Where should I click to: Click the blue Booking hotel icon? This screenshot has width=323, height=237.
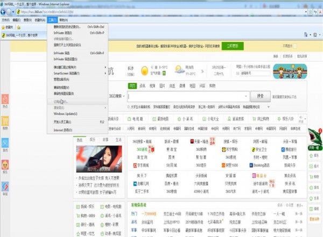[251, 165]
